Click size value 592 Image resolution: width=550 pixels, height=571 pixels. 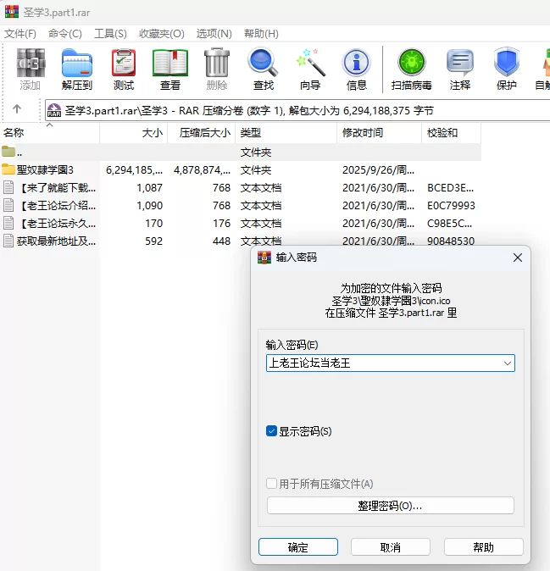point(153,241)
